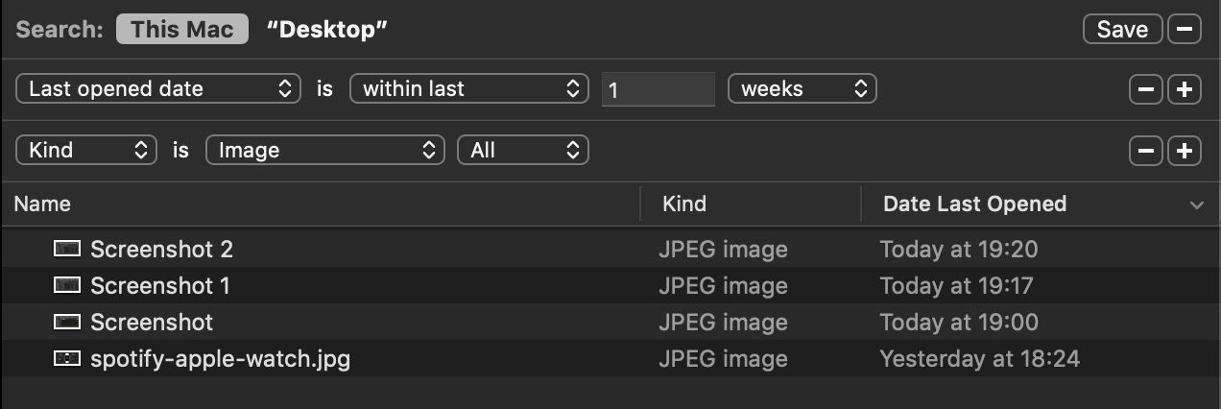
Task: Sort results by Name column
Action: 42,204
